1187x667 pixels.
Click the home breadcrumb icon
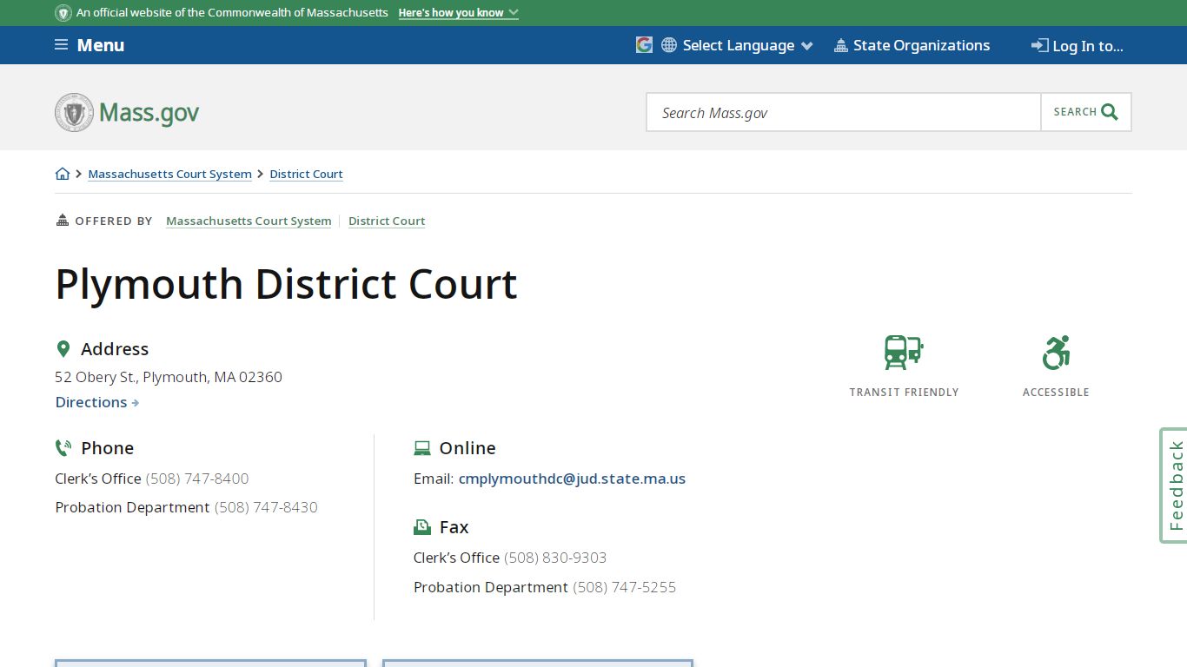[63, 174]
